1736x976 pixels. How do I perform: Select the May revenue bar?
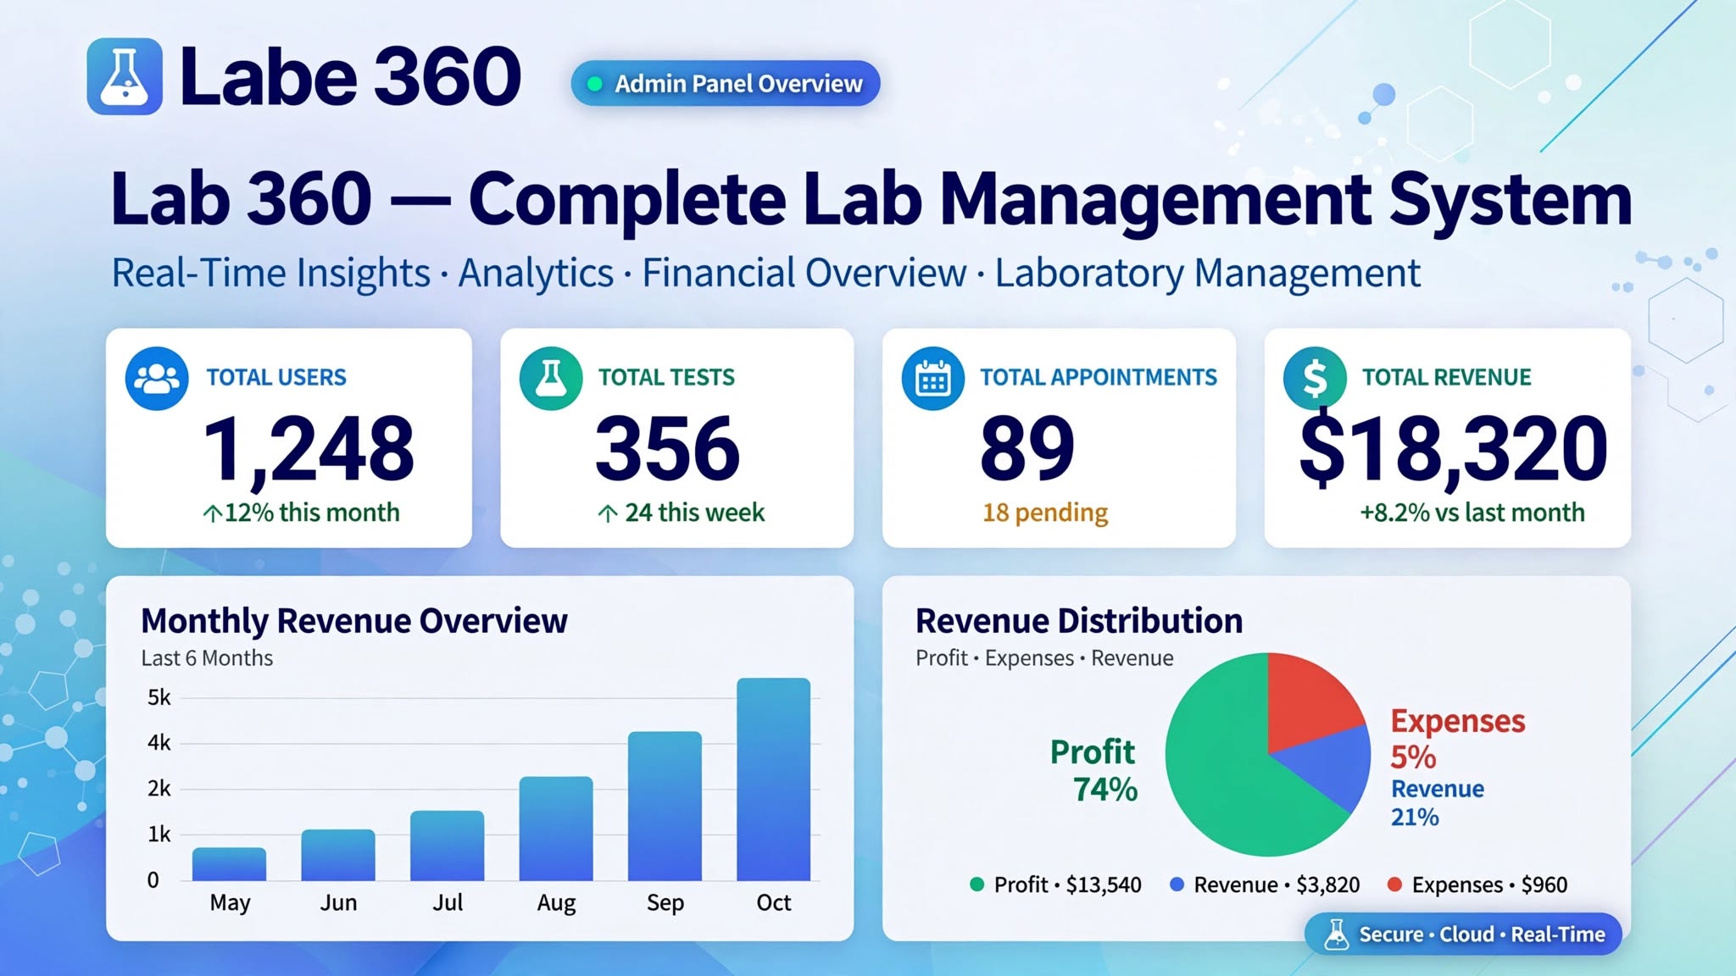(229, 864)
